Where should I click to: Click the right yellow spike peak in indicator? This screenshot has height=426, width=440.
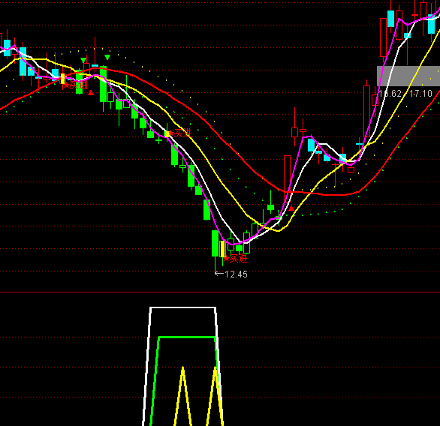tap(215, 368)
